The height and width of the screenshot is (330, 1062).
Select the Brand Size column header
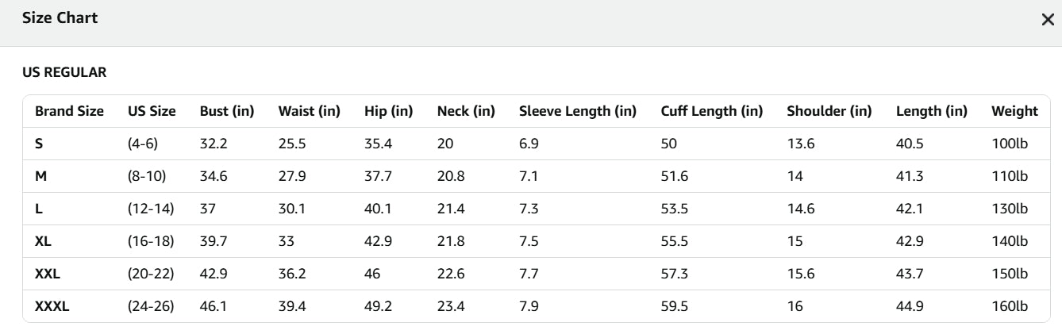click(69, 111)
